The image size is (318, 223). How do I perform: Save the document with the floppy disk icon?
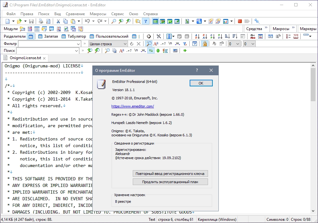coord(31,21)
